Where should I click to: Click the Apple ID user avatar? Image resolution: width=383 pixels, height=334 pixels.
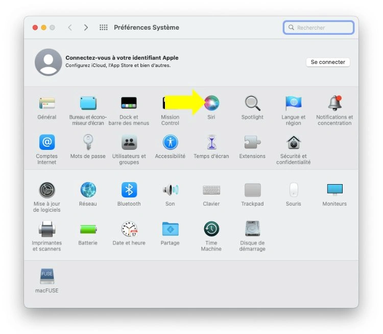tap(49, 62)
